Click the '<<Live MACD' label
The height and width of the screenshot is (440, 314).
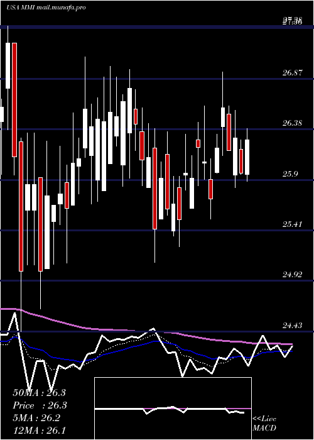pos(264,423)
